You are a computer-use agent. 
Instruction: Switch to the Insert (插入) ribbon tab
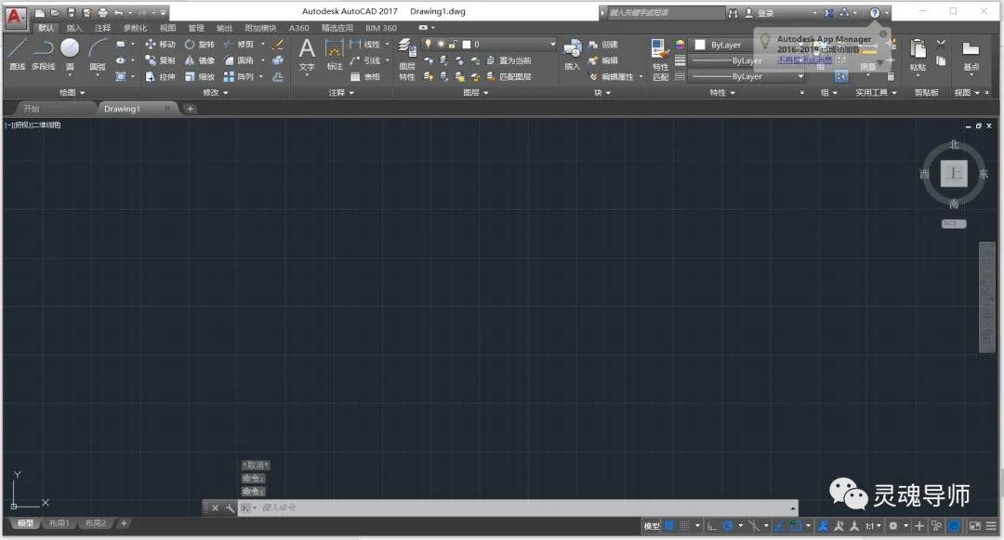click(74, 28)
